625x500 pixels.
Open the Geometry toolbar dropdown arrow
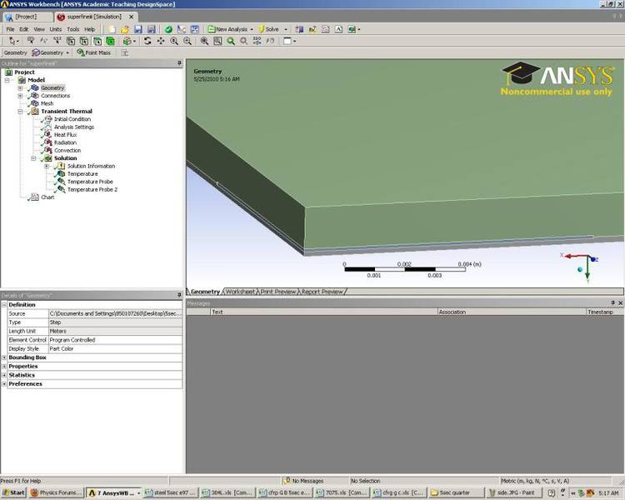67,52
